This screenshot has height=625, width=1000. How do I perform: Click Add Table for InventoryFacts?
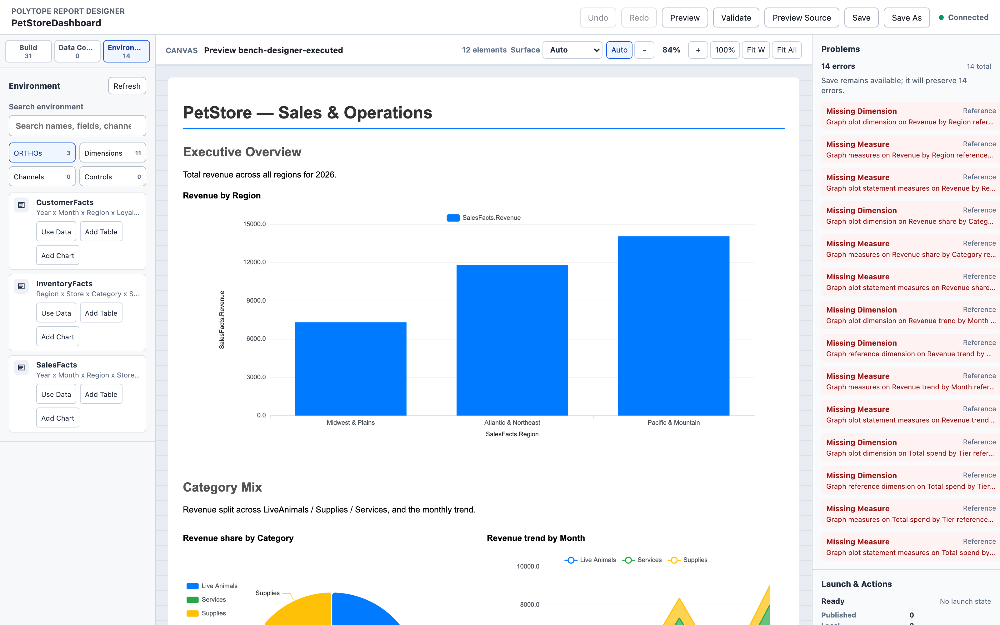click(x=101, y=313)
